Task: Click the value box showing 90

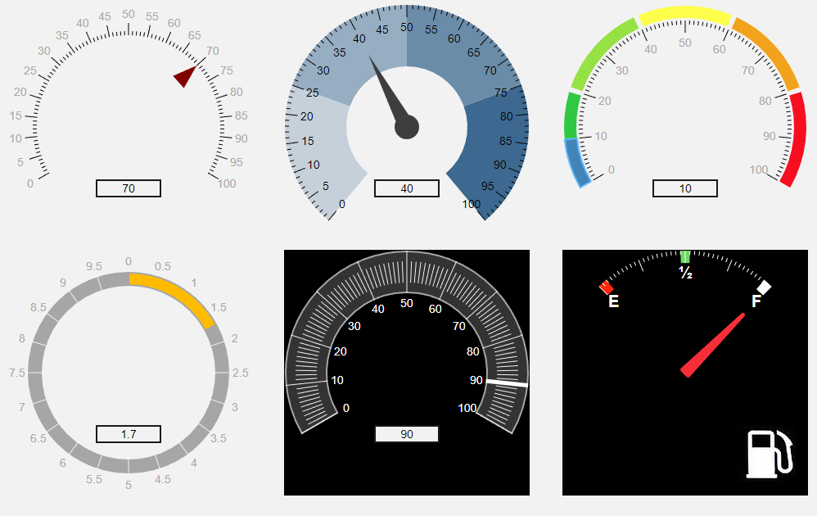Action: (407, 434)
